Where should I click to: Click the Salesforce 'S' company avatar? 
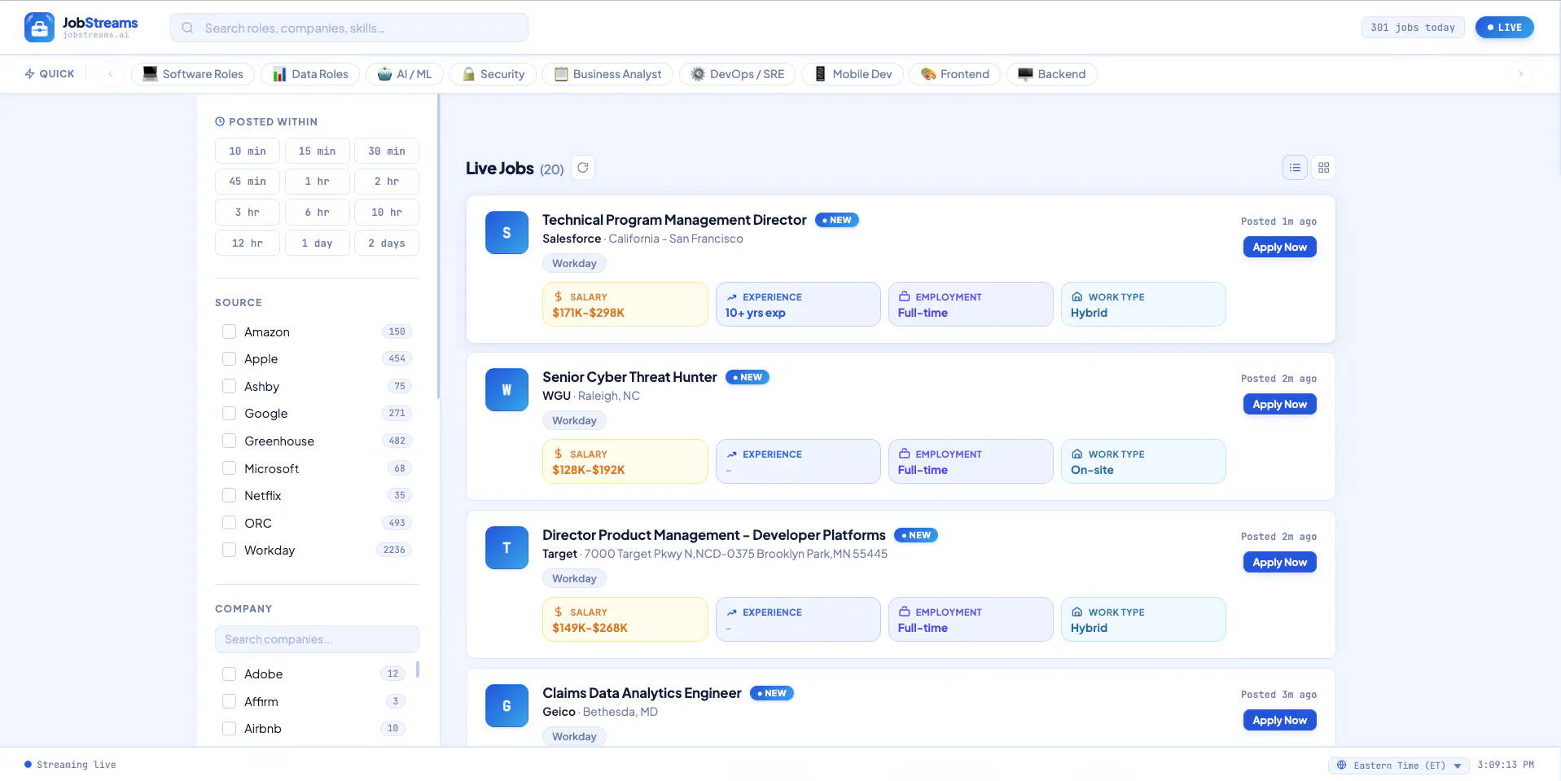(506, 233)
